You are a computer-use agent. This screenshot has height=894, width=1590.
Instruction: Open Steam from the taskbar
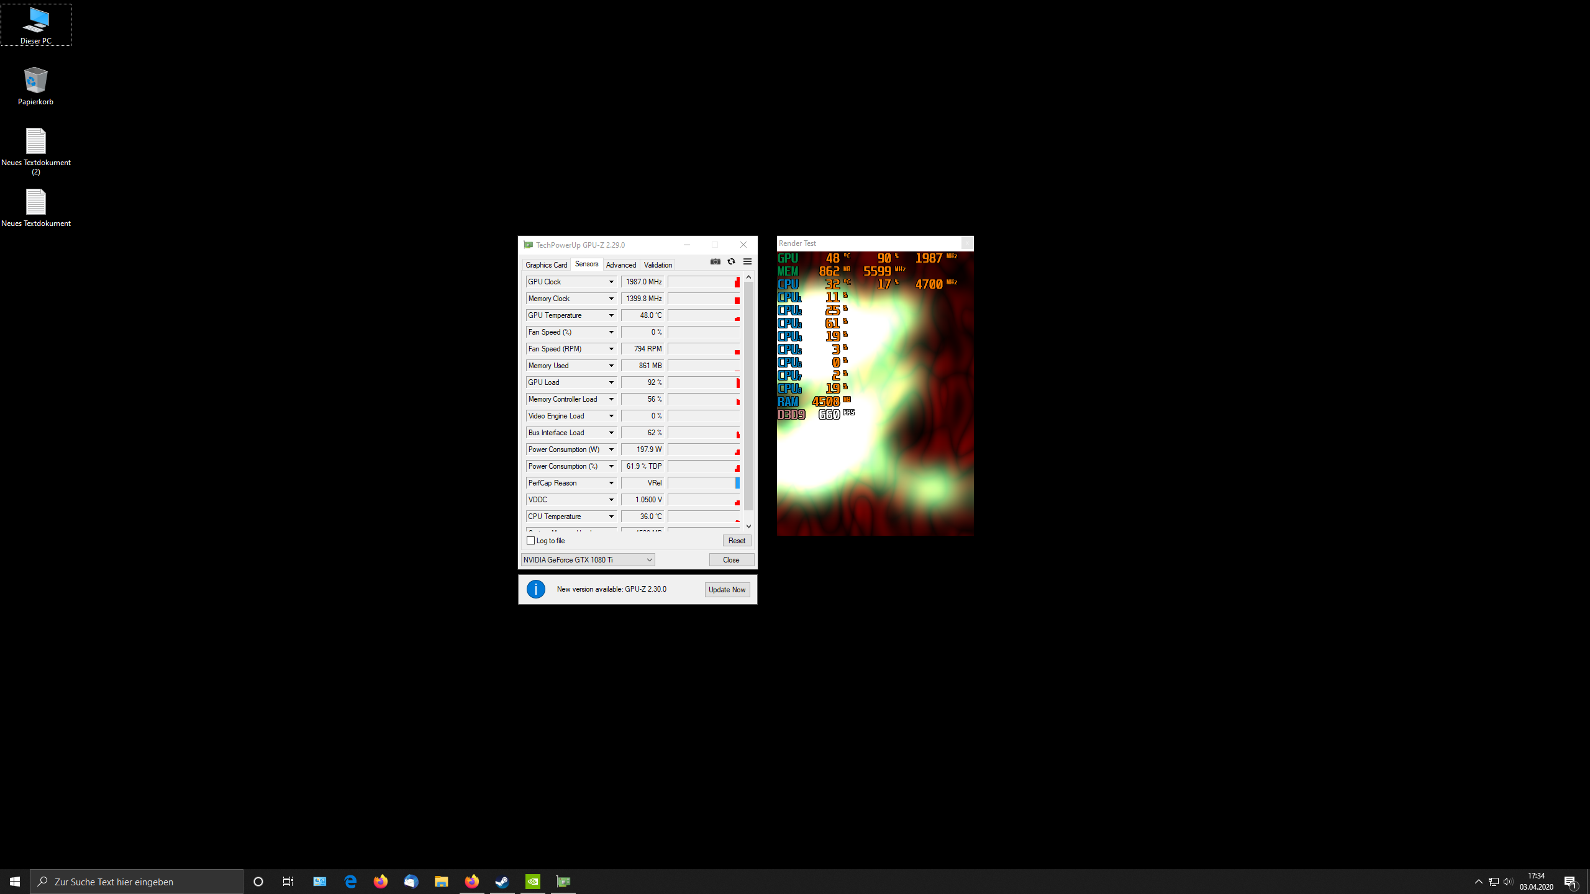(502, 882)
